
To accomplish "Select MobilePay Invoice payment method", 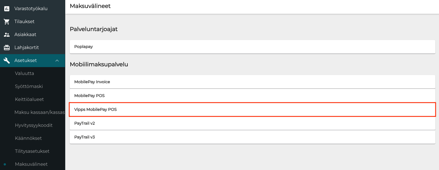I will pyautogui.click(x=252, y=82).
